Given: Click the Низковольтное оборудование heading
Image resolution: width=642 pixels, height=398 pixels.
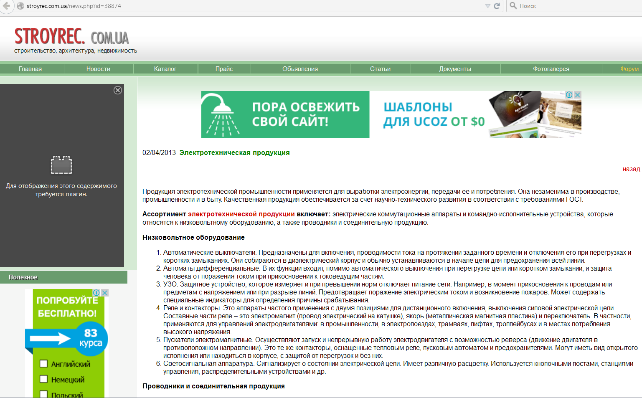Looking at the screenshot, I should pos(193,237).
